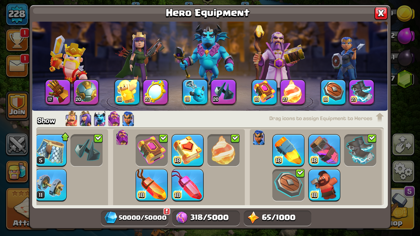Pick the golden Healing Tome with red heart
The image size is (420, 236).
coord(188,150)
